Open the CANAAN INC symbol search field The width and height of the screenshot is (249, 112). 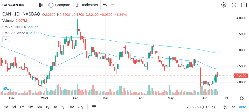coord(13,5)
